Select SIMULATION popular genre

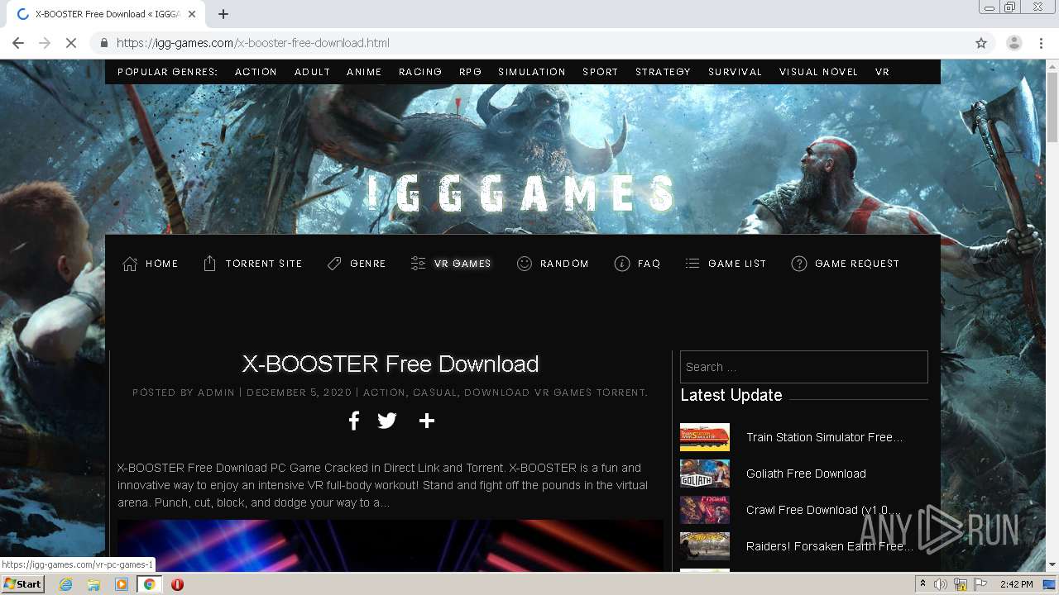click(x=532, y=72)
